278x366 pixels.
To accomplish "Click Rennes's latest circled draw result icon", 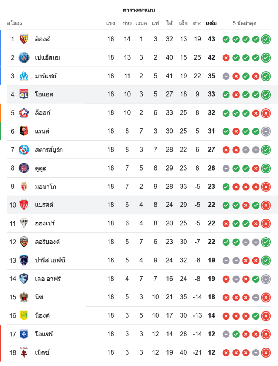I will pyautogui.click(x=266, y=131).
